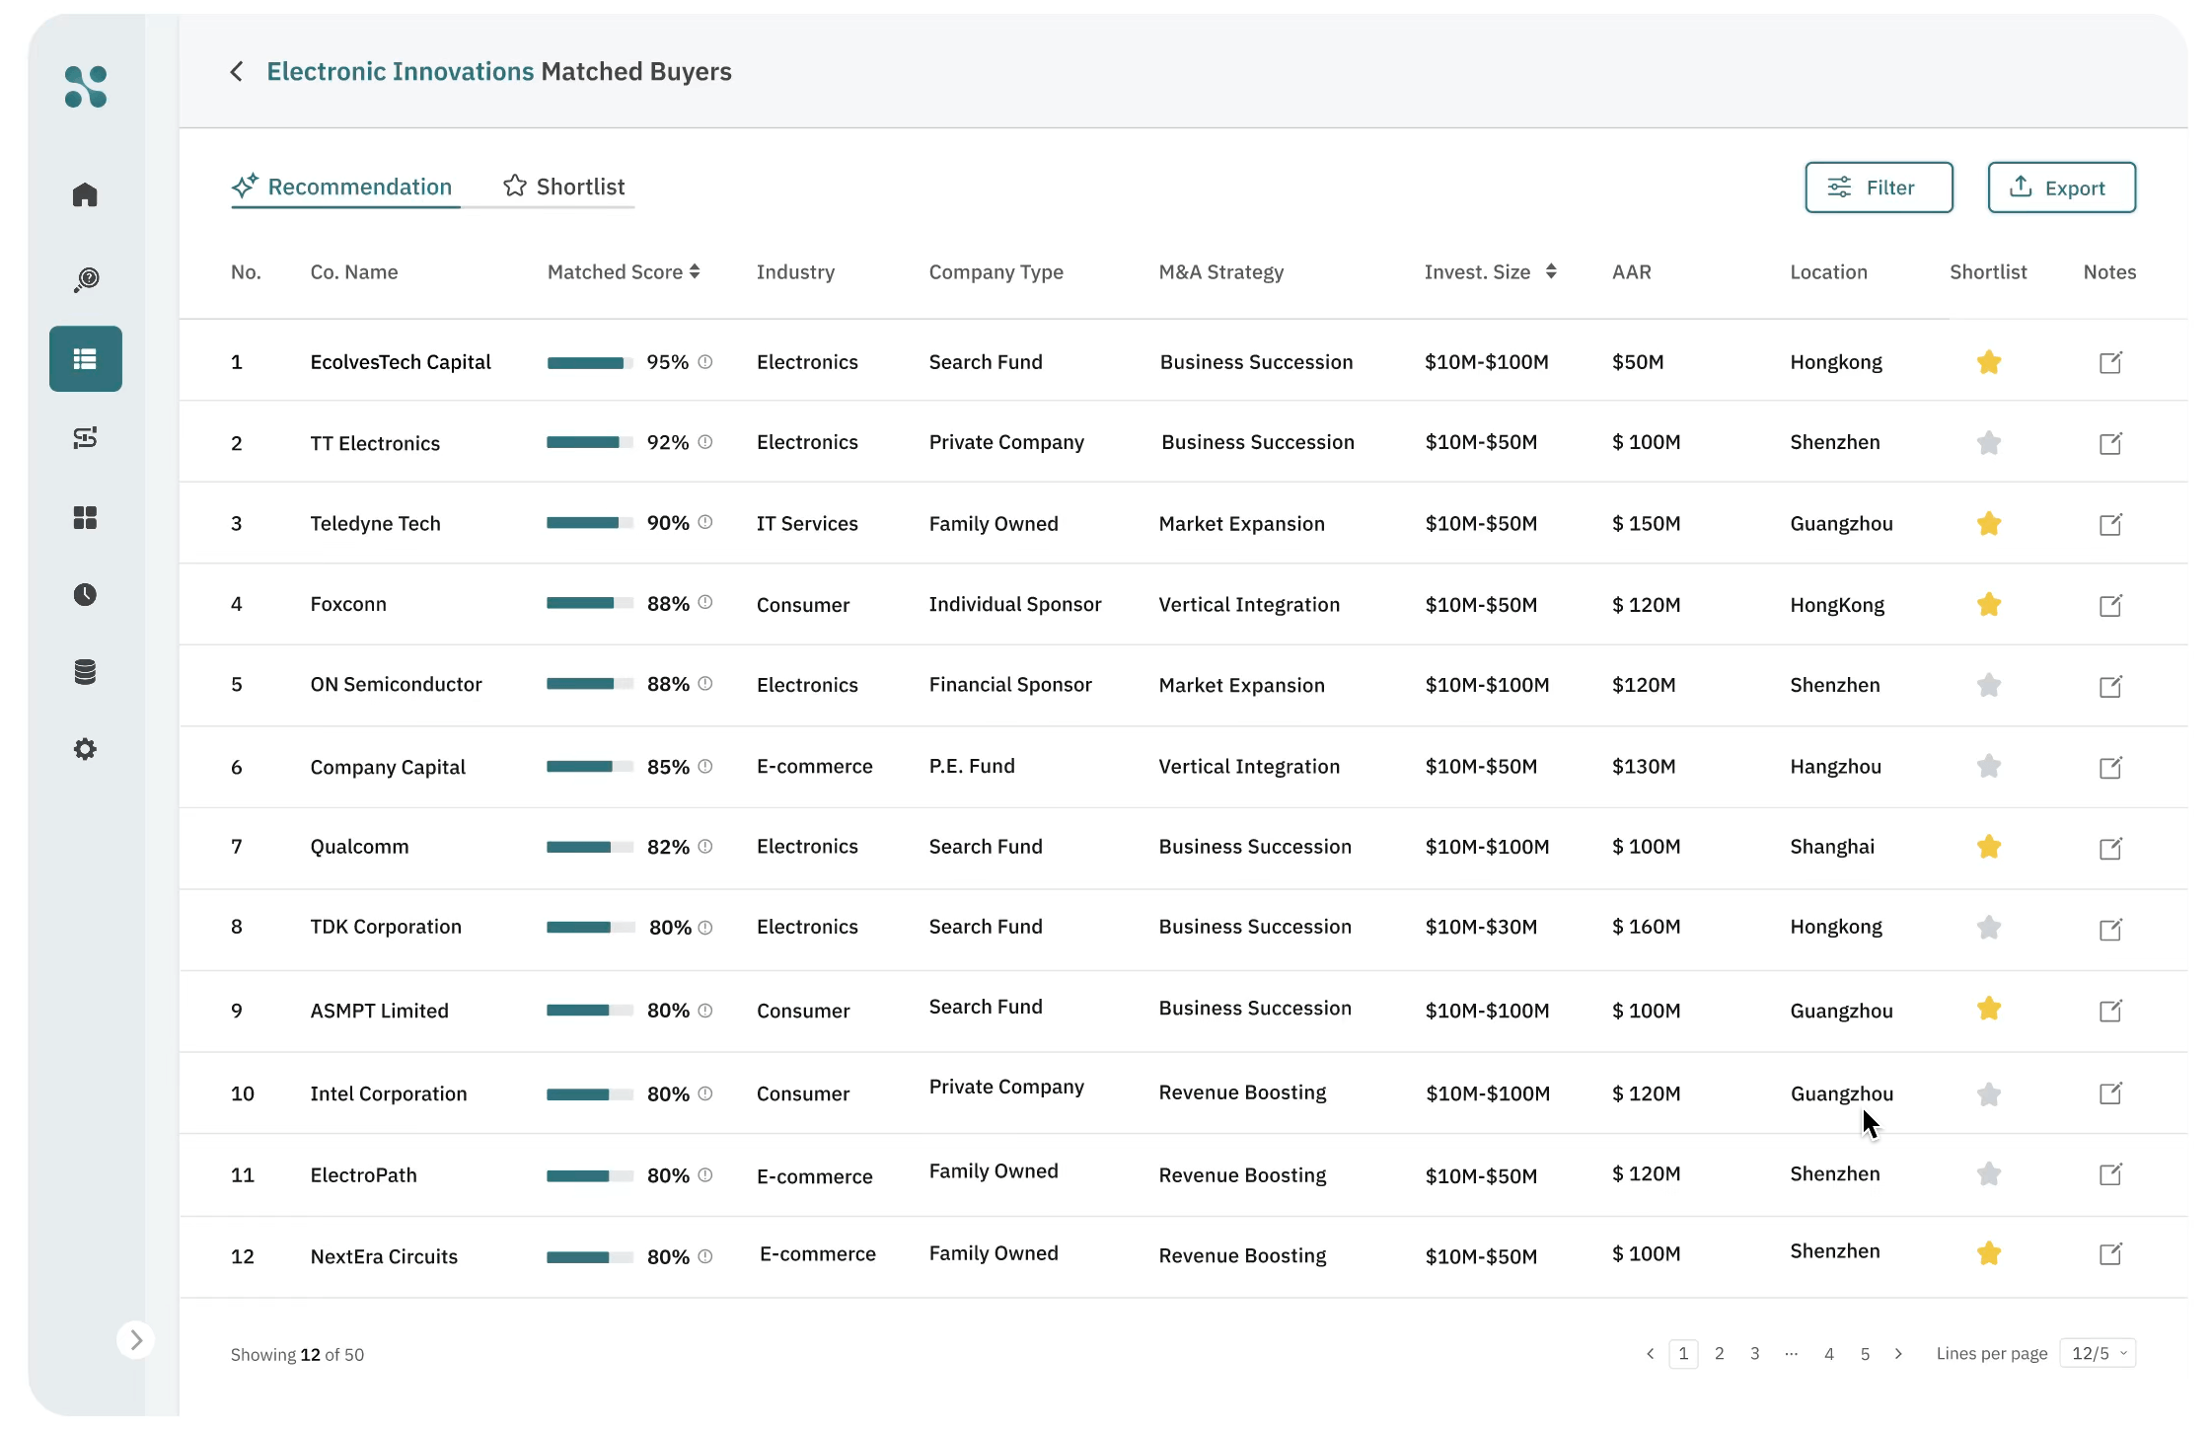Go to page 3 in pagination
This screenshot has height=1430, width=2212.
[1754, 1353]
